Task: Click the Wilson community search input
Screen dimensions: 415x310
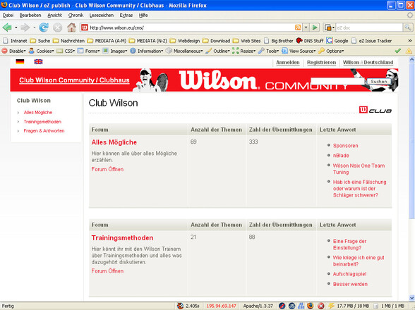Action: pos(338,82)
